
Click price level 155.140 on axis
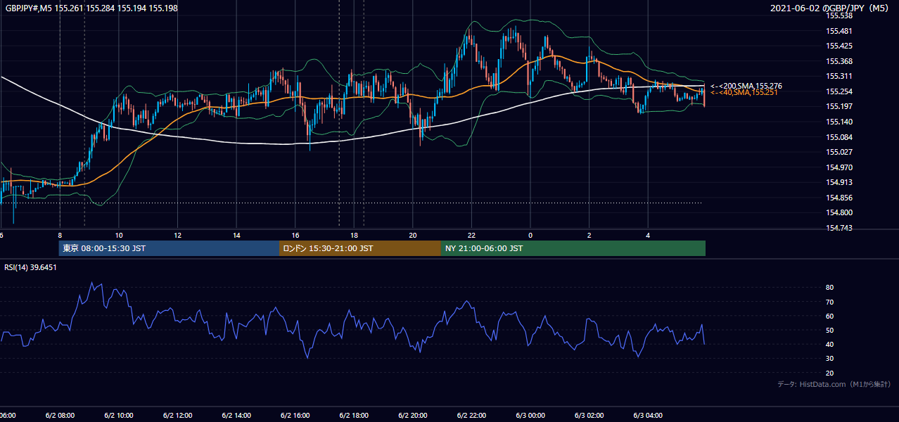(x=839, y=122)
